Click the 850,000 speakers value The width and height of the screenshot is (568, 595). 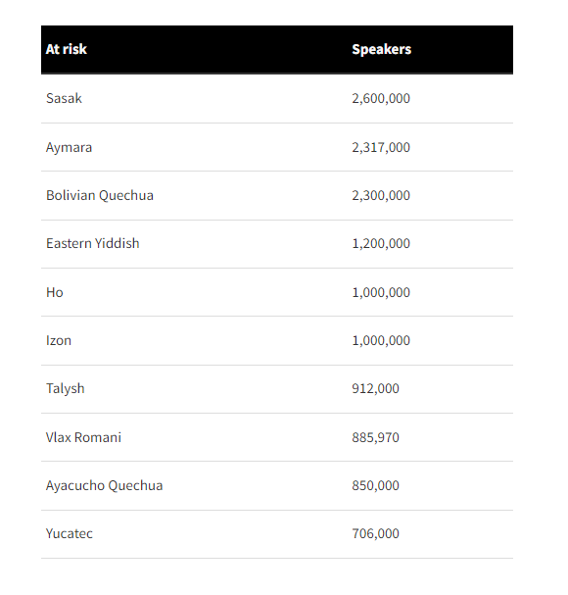click(375, 486)
